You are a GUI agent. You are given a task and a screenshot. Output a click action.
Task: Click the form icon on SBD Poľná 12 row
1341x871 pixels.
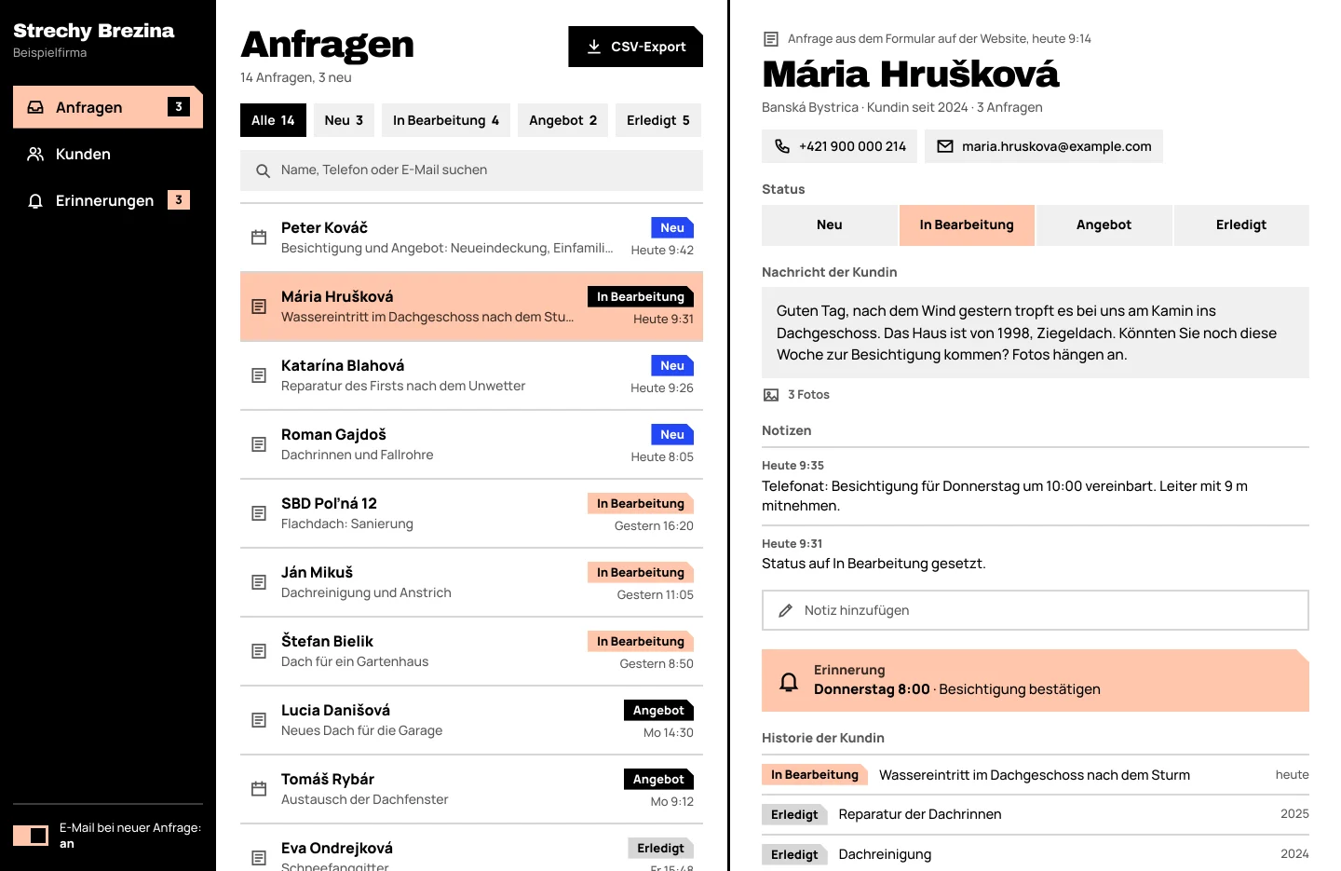tap(259, 513)
